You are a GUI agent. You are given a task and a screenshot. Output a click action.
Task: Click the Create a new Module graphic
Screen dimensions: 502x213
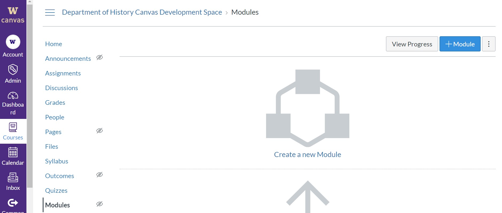[307, 108]
